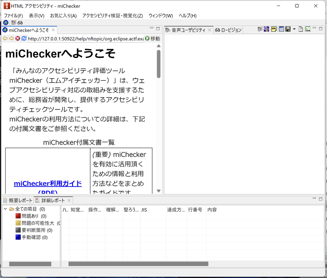Screen dimensions: 327x278
Task: Minimize the report panel
Action: (x=314, y=198)
